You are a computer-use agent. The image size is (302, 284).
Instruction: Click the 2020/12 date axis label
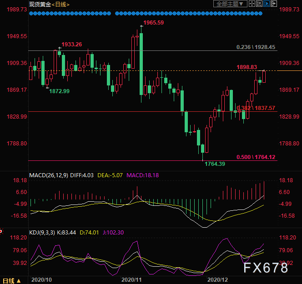(216, 280)
